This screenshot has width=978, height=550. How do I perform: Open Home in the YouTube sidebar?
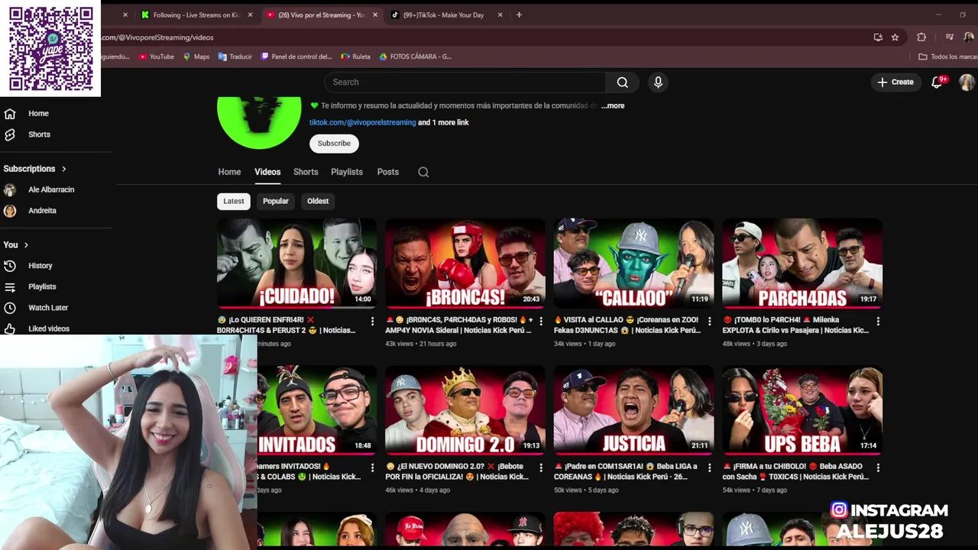[x=38, y=114]
